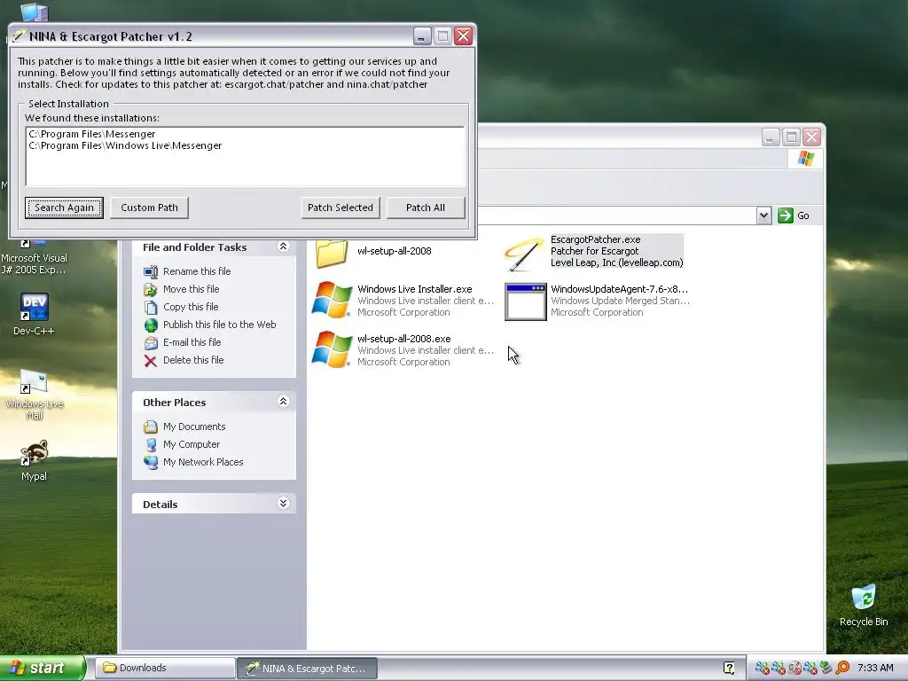Screen dimensions: 908x681
Task: Open My Network Places link
Action: pyautogui.click(x=203, y=462)
